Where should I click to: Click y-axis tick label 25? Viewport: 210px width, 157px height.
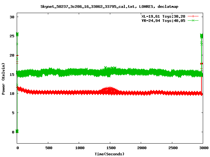(x=12, y=36)
